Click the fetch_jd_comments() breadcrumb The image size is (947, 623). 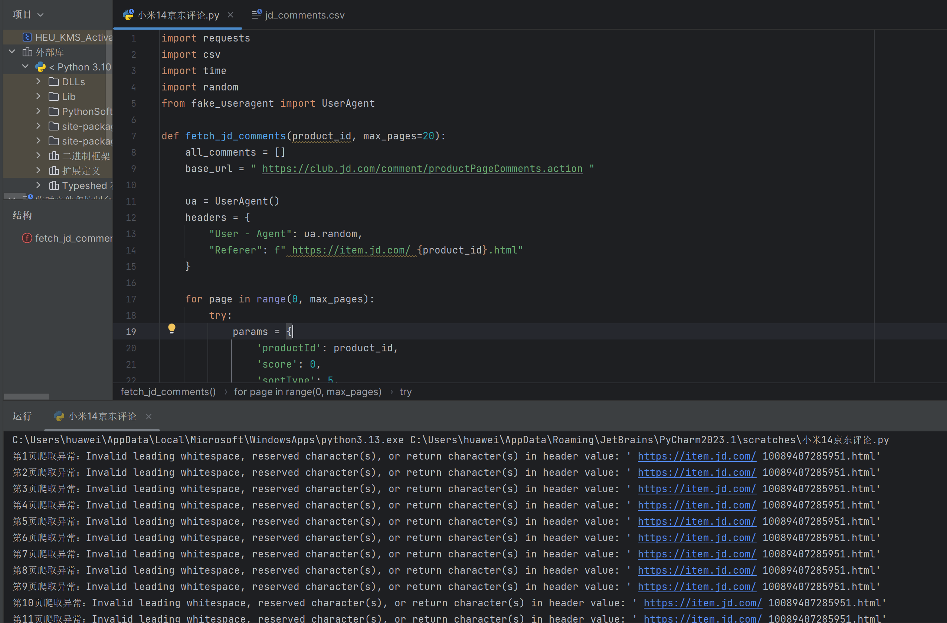(x=168, y=392)
